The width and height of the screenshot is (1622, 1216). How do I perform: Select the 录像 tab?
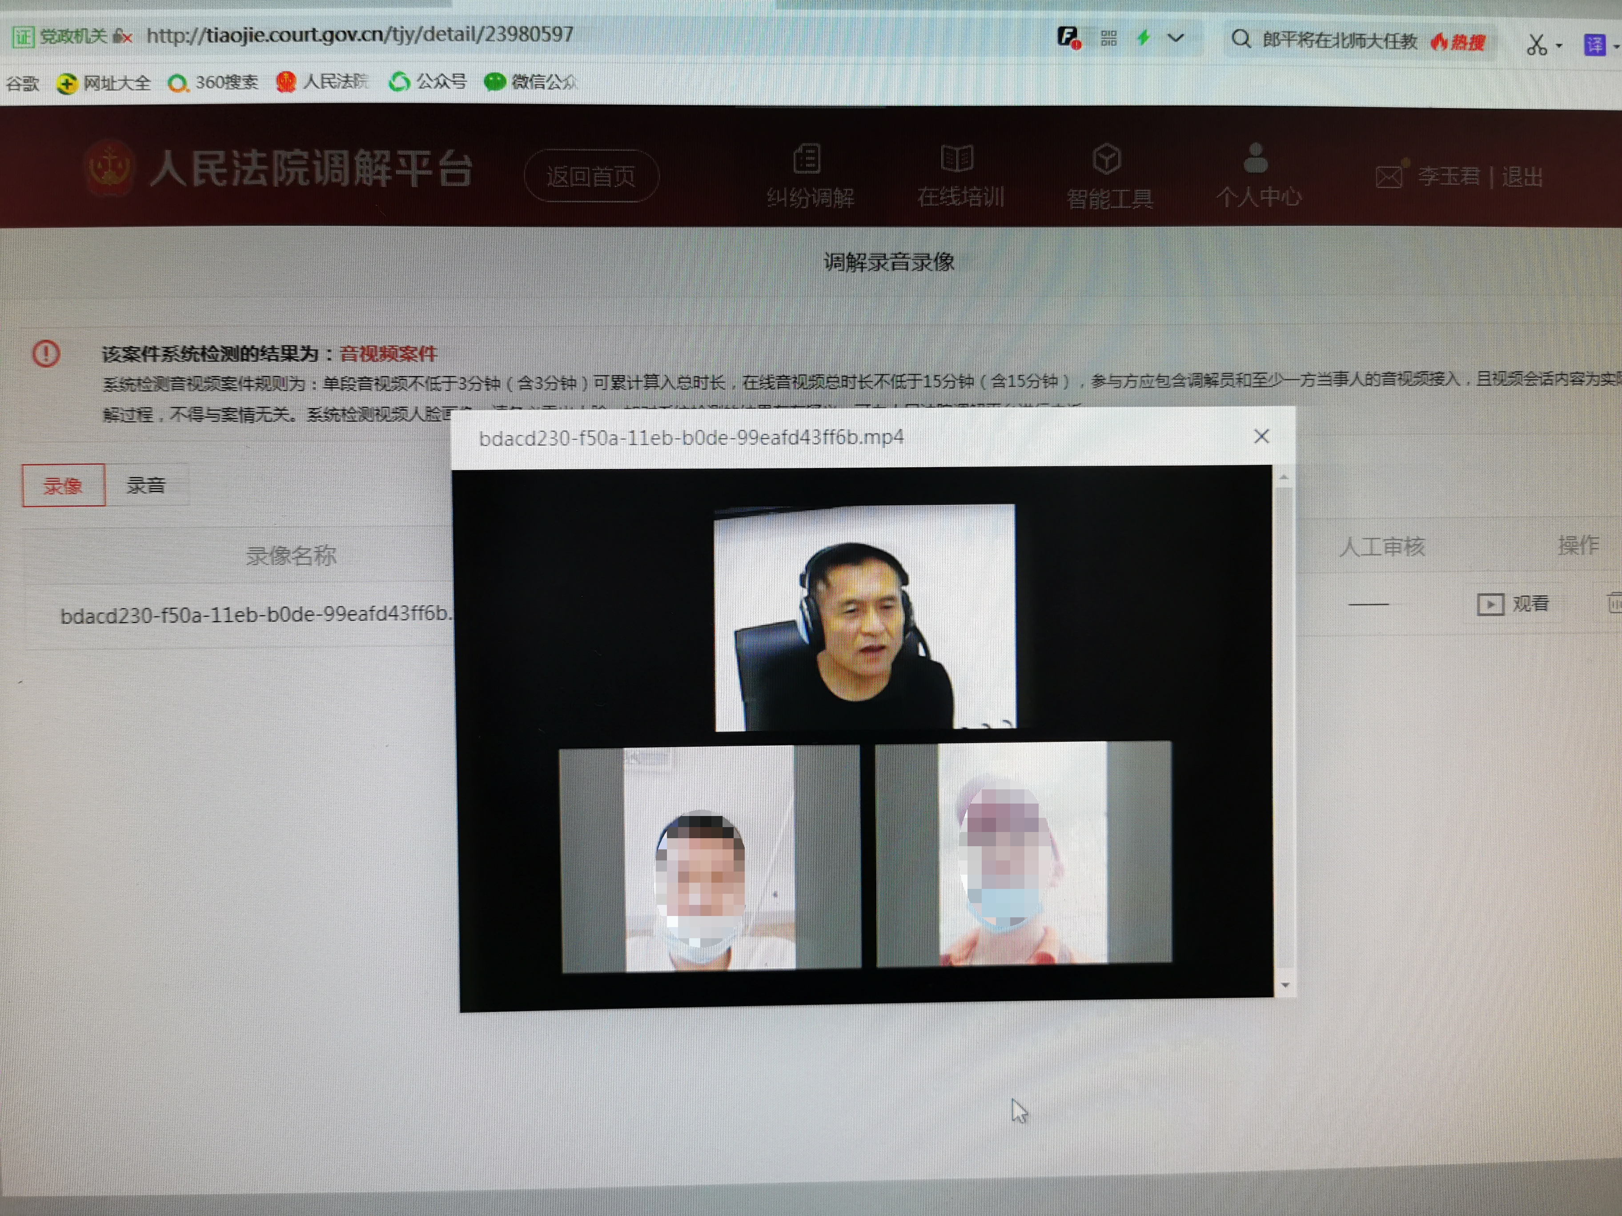(63, 485)
